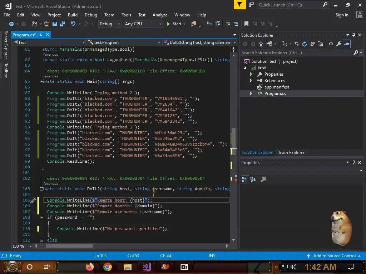
Task: Click the Sync with Active Document icon
Action: coord(296,44)
